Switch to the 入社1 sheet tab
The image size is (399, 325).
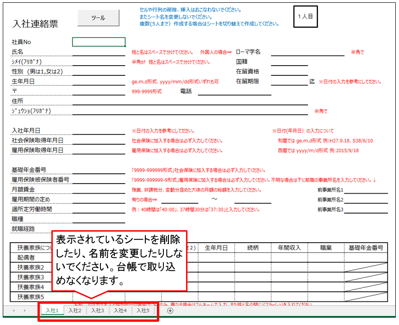52,311
